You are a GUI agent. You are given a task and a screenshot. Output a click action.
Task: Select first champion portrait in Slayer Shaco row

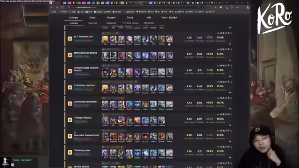pos(105,120)
